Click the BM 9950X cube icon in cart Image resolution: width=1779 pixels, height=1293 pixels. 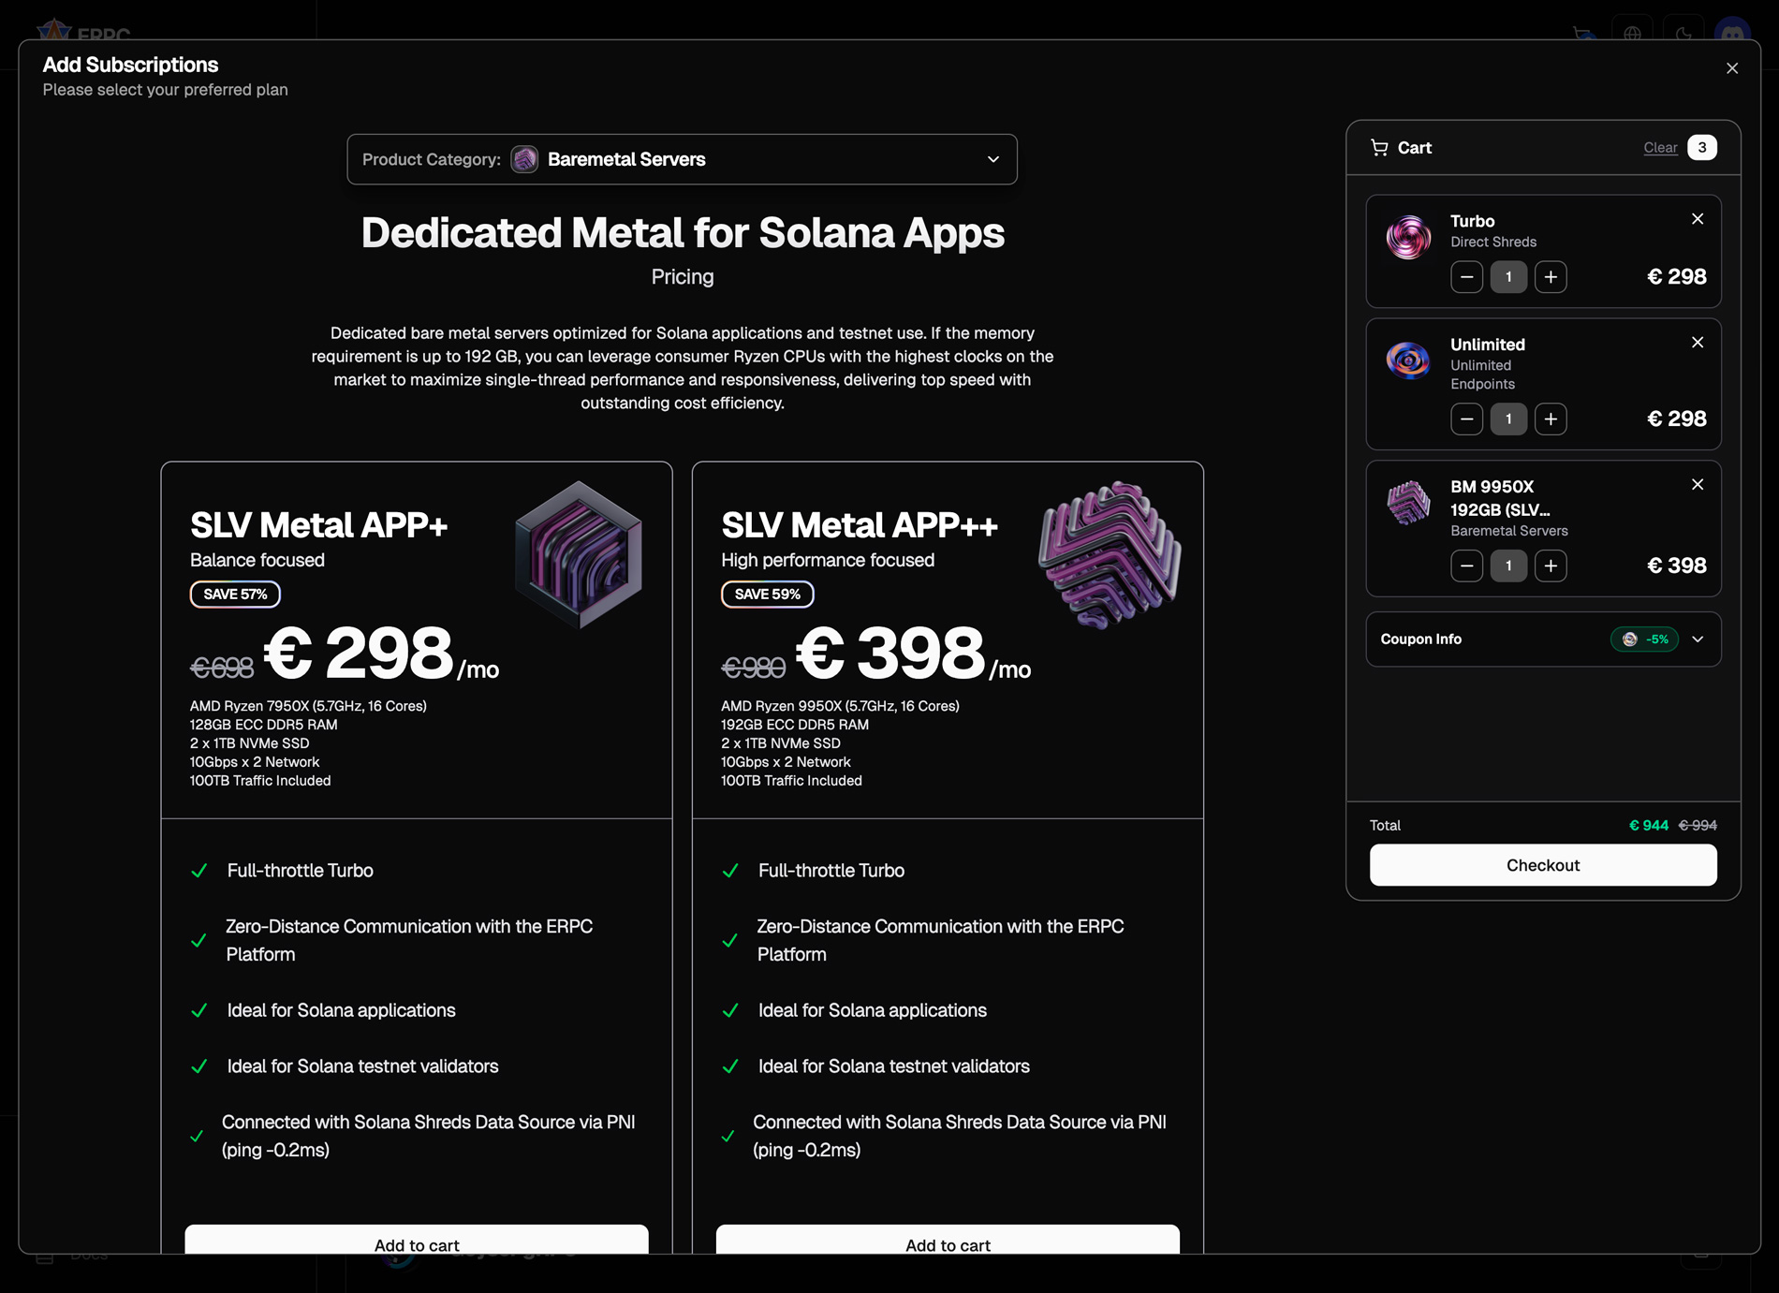1407,504
